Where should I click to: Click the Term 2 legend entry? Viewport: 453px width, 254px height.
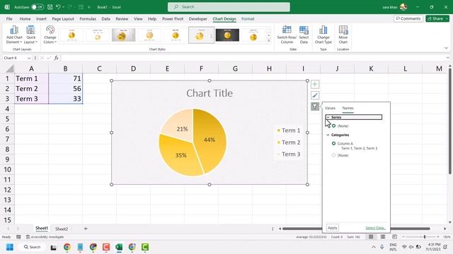(x=289, y=143)
